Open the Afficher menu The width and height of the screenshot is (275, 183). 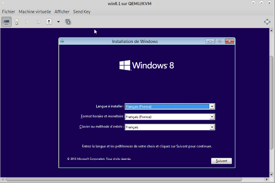click(x=62, y=12)
